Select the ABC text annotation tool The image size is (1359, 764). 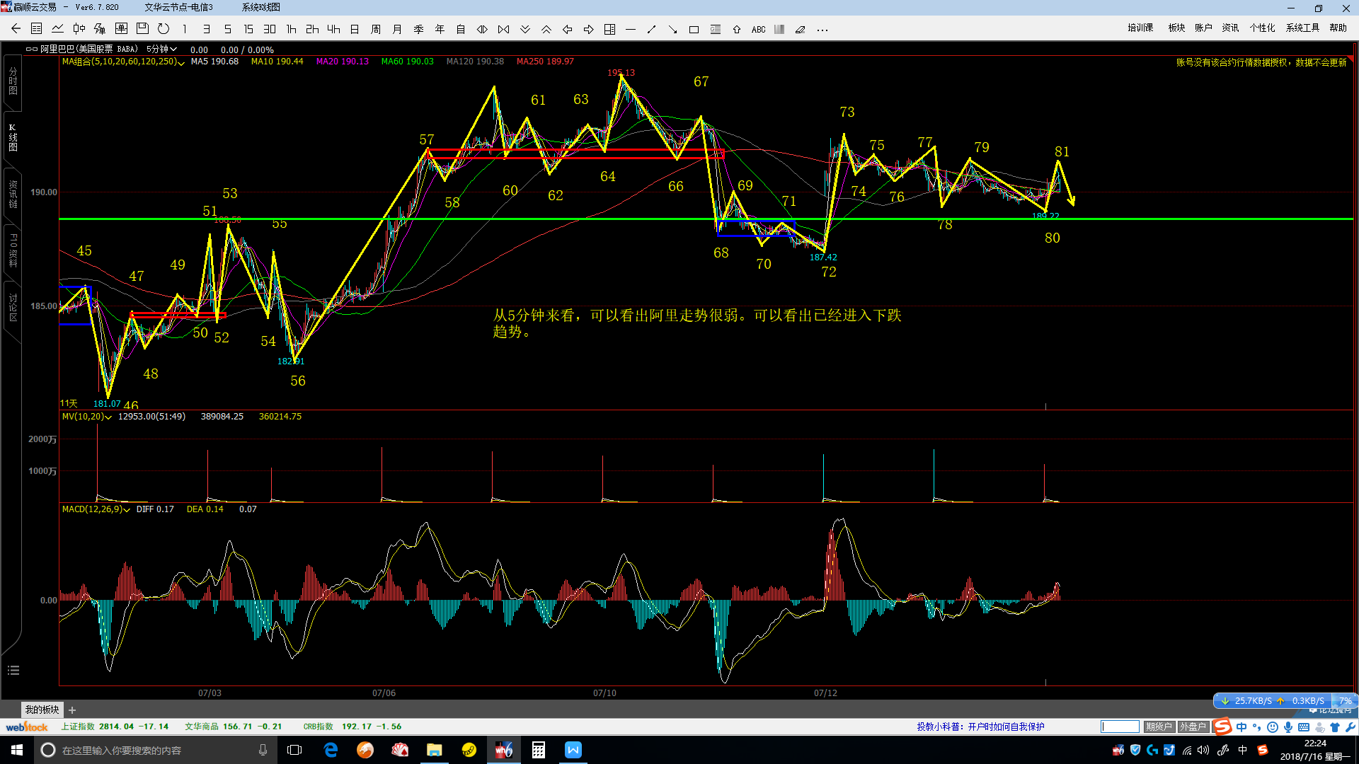pos(758,29)
